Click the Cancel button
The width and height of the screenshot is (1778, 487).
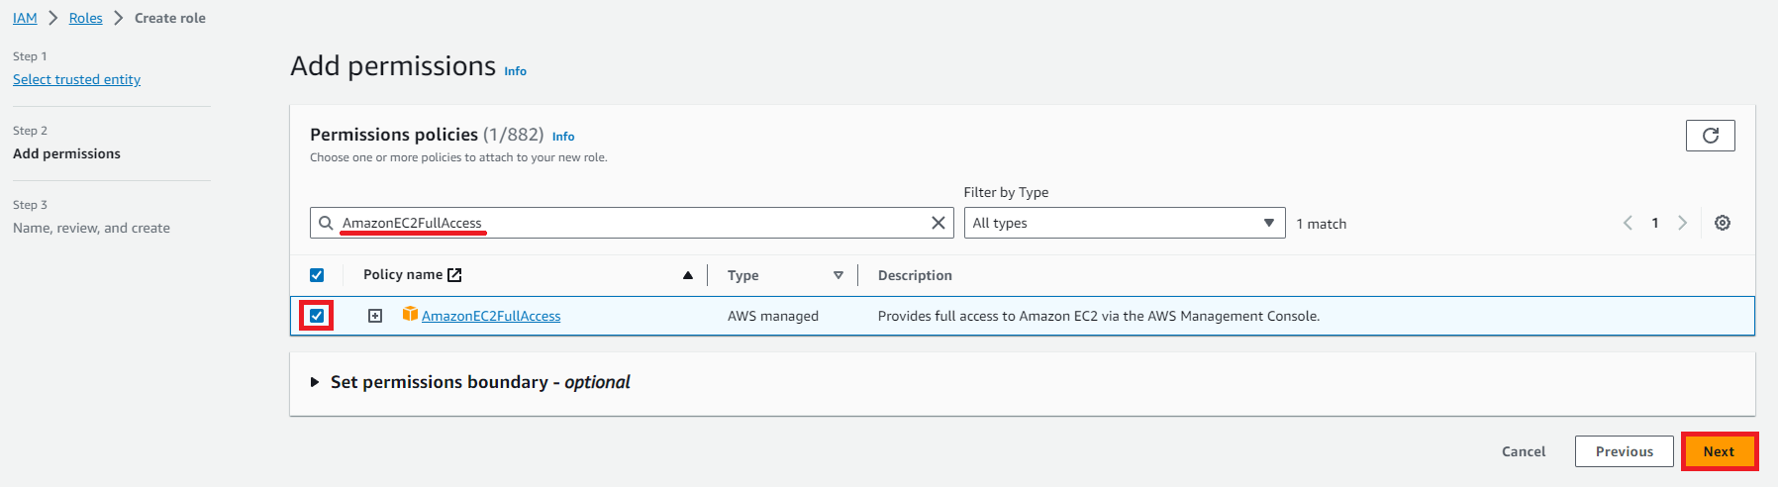1524,451
